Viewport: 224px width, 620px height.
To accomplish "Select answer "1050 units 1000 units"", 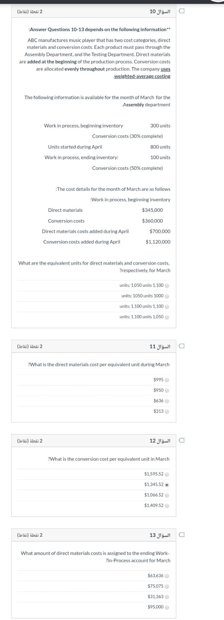I will [x=167, y=296].
